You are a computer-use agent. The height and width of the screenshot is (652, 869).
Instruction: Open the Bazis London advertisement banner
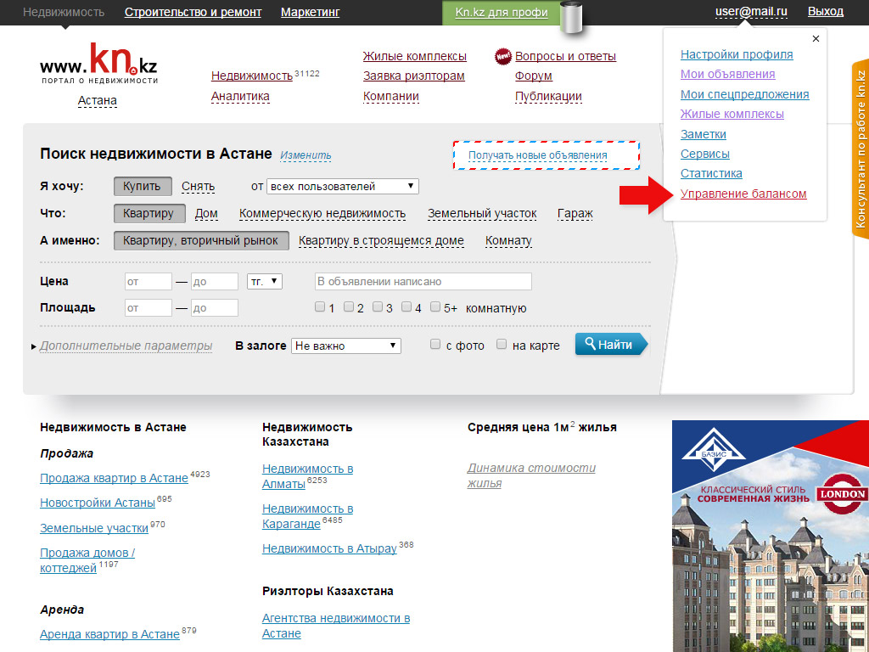pyautogui.click(x=770, y=535)
